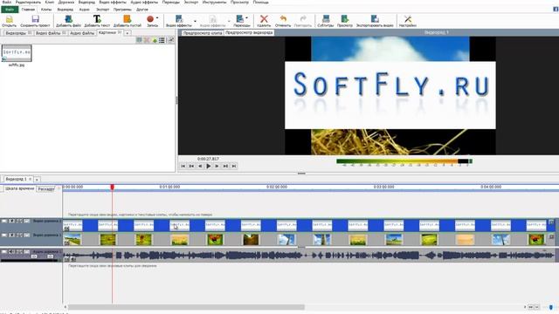Image resolution: width=559 pixels, height=314 pixels.
Task: Add a new sequence with plus button
Action: (x=37, y=180)
